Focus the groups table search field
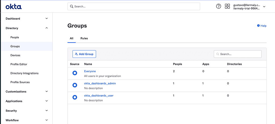The height and width of the screenshot is (124, 275). 238,54
